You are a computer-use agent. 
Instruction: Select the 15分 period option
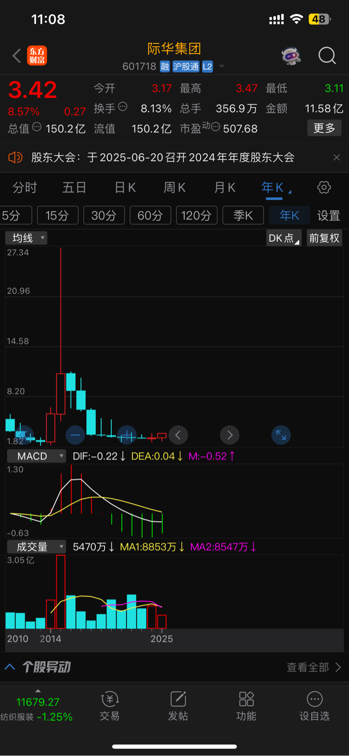pyautogui.click(x=58, y=215)
